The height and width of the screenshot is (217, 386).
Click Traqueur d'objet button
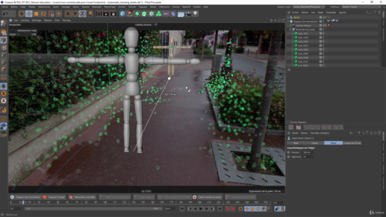[54, 197]
